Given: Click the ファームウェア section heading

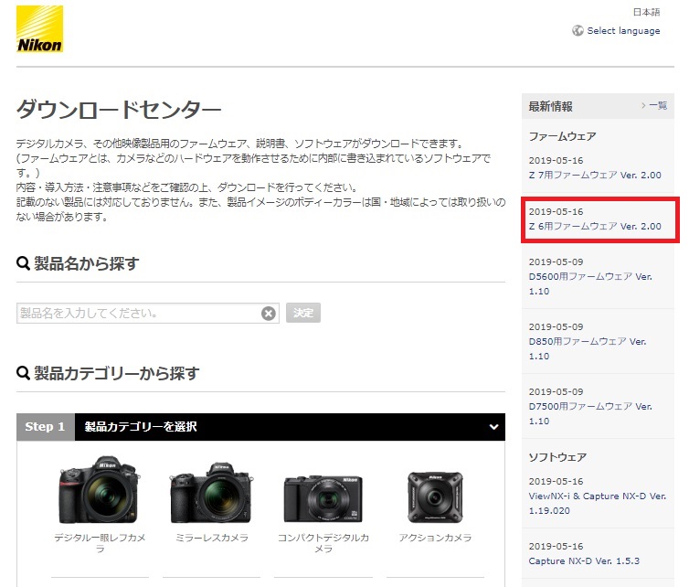Looking at the screenshot, I should [562, 136].
